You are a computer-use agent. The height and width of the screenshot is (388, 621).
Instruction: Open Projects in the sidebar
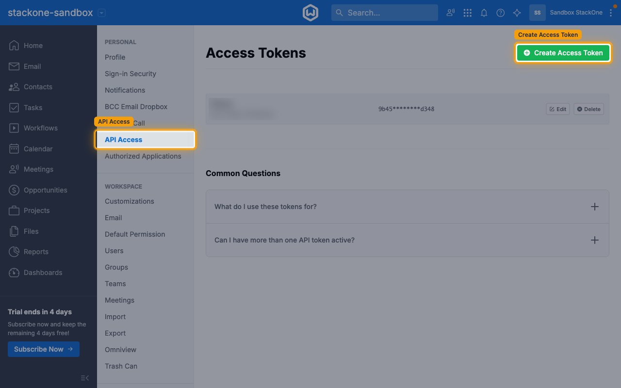[x=30, y=210]
